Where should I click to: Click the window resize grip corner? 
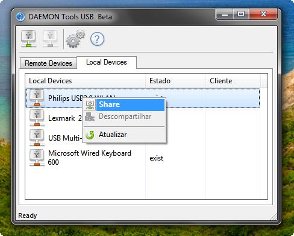click(x=274, y=217)
